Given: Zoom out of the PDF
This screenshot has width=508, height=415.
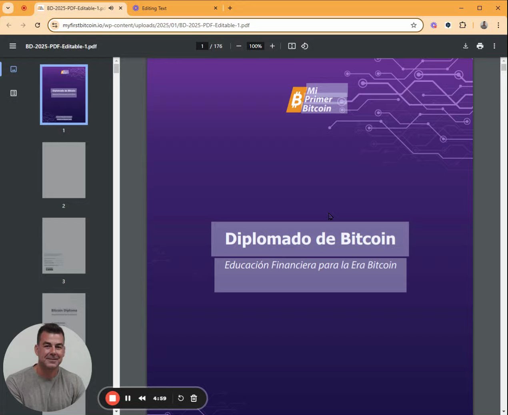Looking at the screenshot, I should point(239,46).
